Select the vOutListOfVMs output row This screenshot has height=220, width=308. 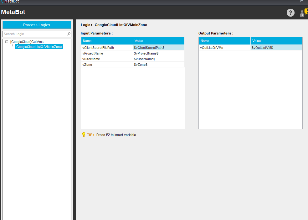coord(224,48)
